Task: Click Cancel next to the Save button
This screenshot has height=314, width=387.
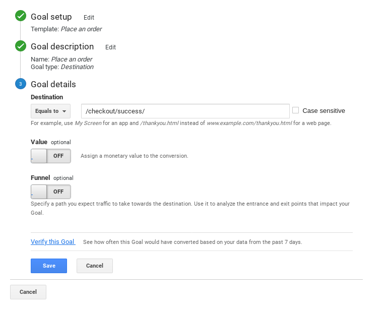Action: [95, 266]
